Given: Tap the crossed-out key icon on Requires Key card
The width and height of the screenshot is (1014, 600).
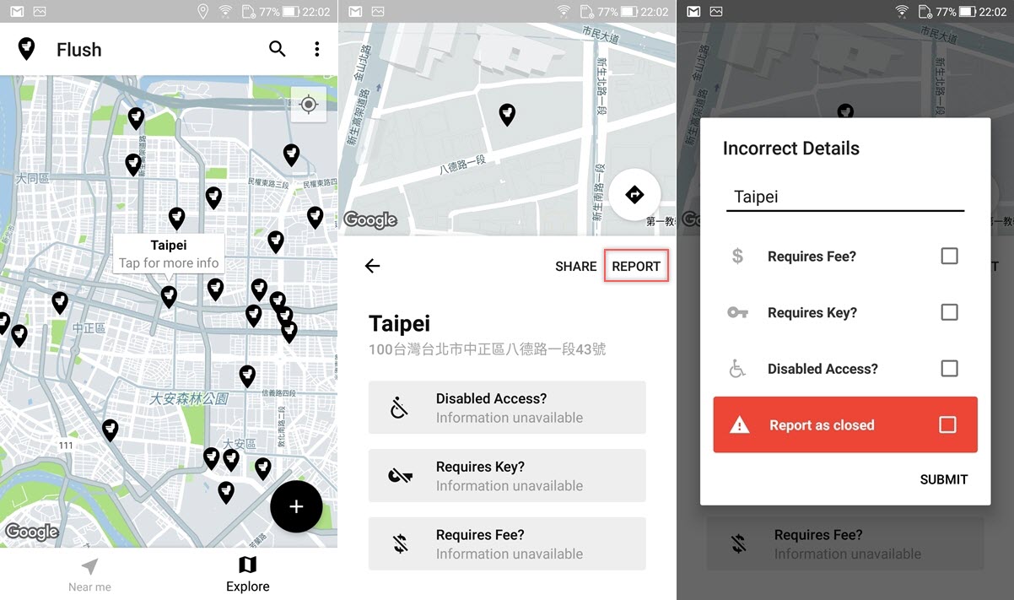Looking at the screenshot, I should click(400, 476).
